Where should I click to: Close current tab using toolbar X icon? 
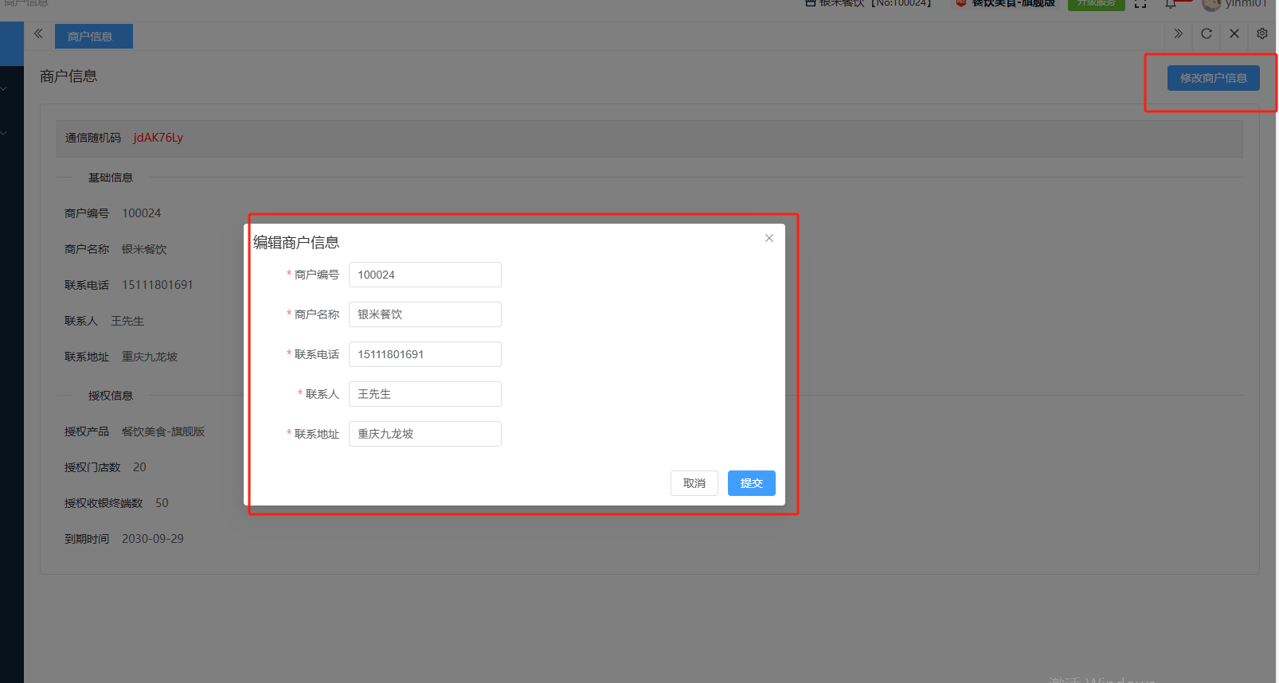tap(1234, 33)
